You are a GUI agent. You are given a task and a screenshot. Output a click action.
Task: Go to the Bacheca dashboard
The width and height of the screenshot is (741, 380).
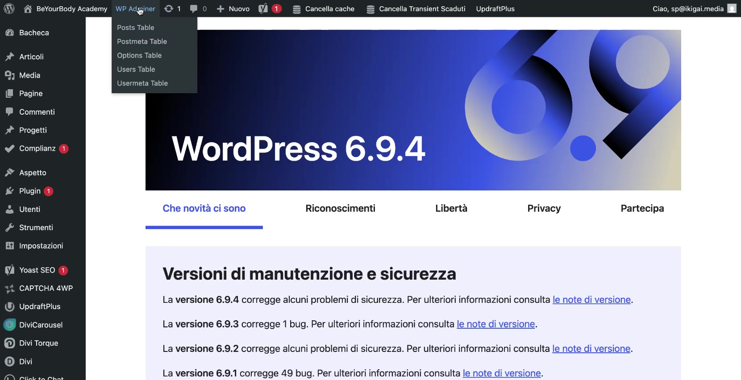34,33
